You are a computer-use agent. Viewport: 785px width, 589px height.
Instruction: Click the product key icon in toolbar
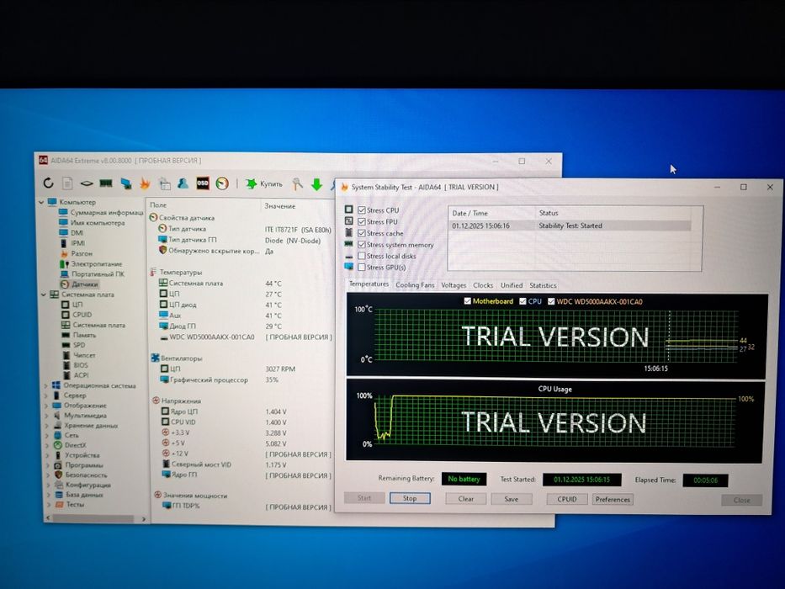pos(297,184)
